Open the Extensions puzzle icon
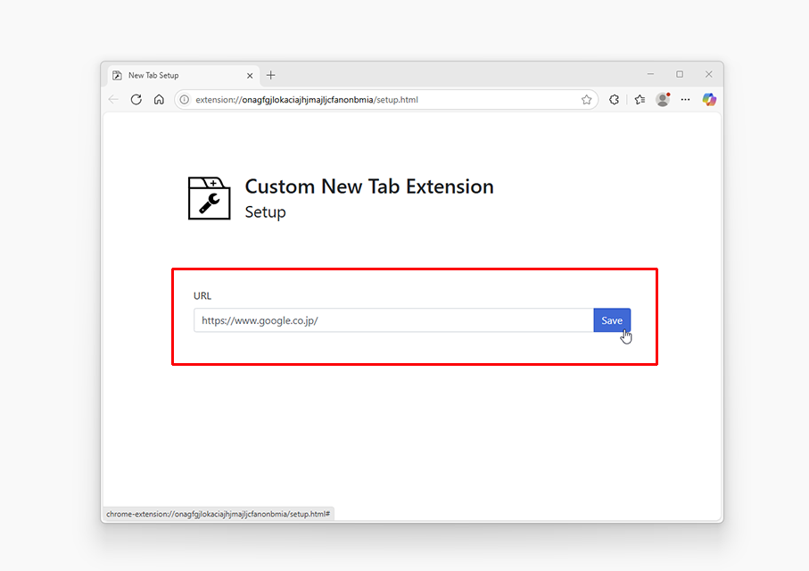This screenshot has height=571, width=809. pos(614,100)
